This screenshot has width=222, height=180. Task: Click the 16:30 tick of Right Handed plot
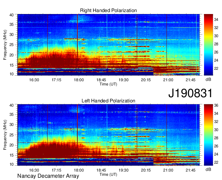(34, 80)
